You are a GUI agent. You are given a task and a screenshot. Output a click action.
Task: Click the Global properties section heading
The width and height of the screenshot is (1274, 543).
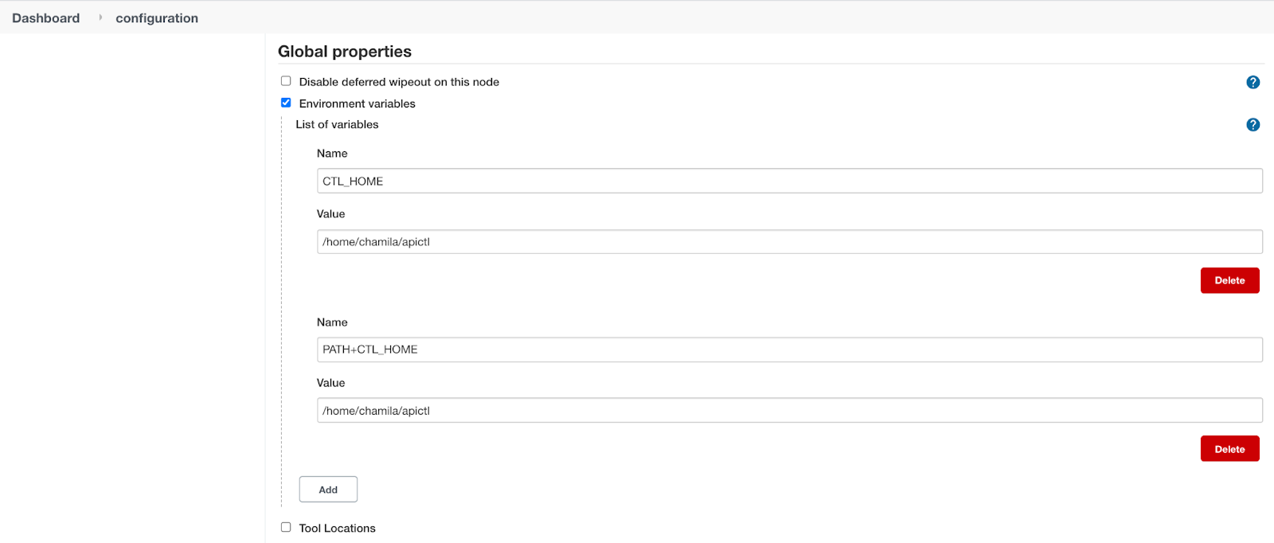(345, 52)
